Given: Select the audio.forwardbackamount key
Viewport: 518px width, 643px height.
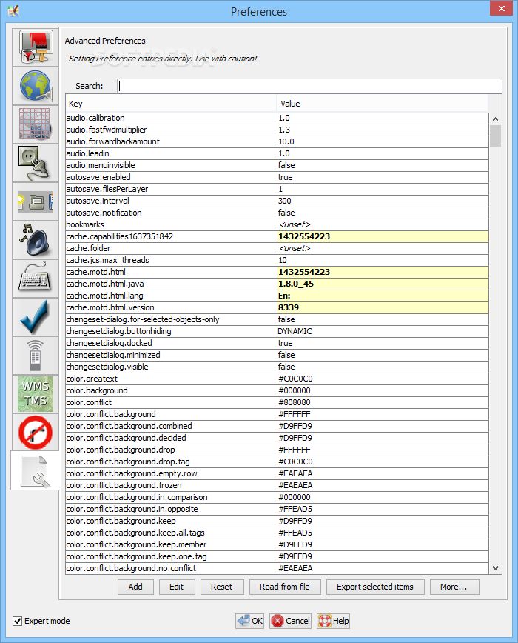Looking at the screenshot, I should 171,141.
